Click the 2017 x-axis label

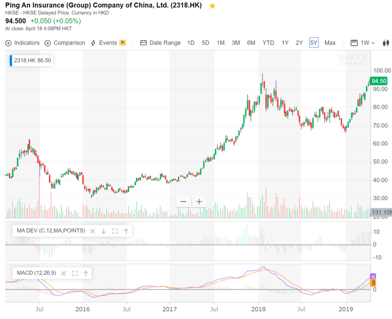169,309
